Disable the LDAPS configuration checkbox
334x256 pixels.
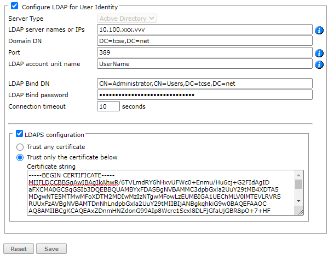[x=20, y=134]
